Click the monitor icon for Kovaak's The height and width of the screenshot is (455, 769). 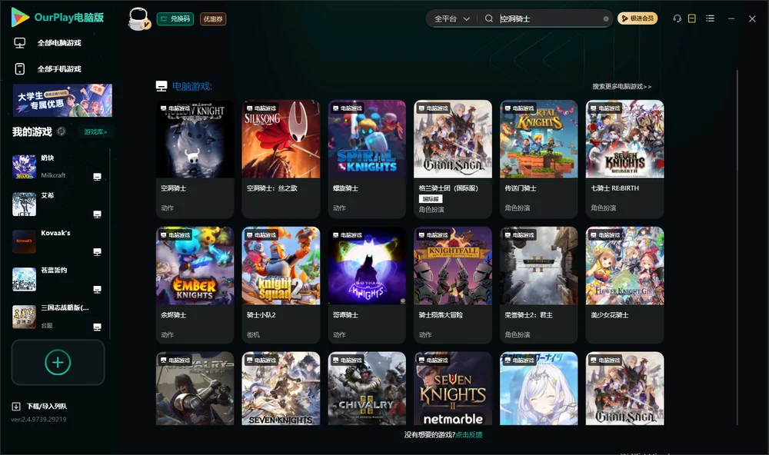tap(97, 252)
